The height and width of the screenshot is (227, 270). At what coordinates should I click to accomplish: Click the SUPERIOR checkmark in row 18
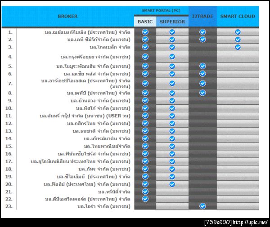click(x=172, y=169)
